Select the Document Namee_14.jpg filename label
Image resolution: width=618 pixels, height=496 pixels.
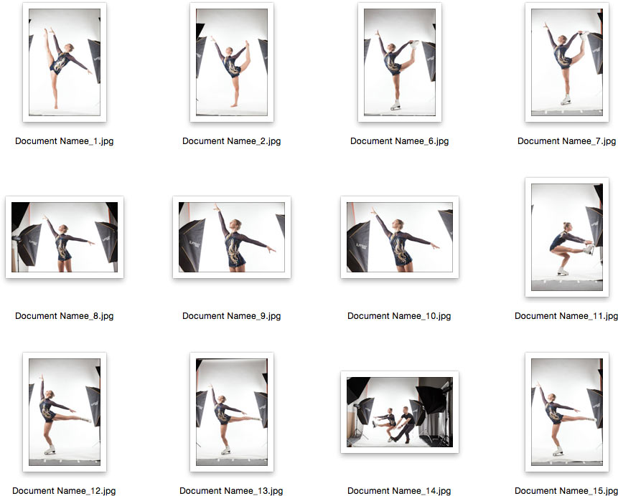[x=399, y=491]
